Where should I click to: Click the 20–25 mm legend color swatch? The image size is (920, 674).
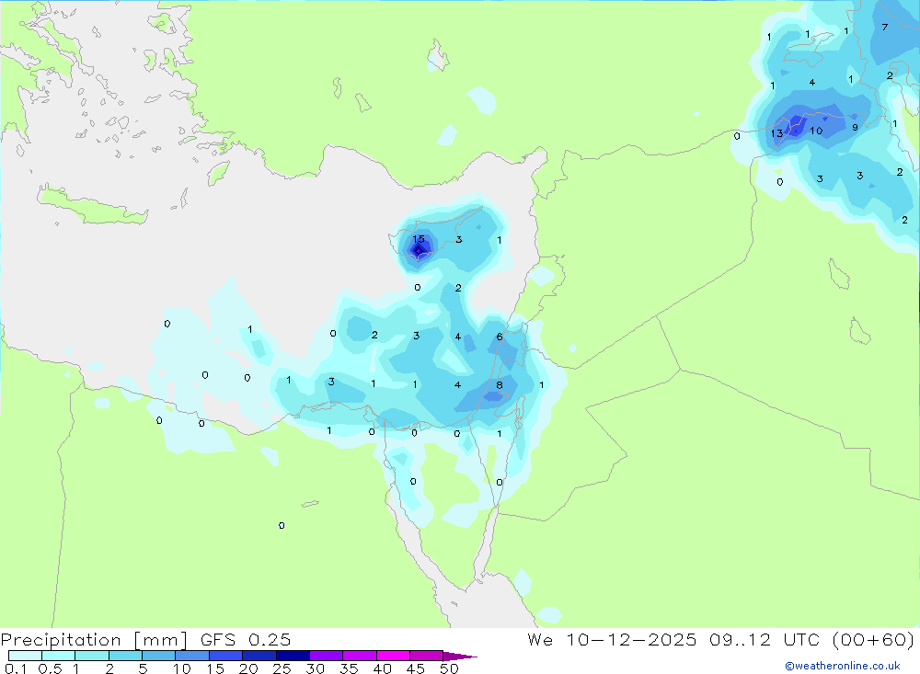coord(259,656)
